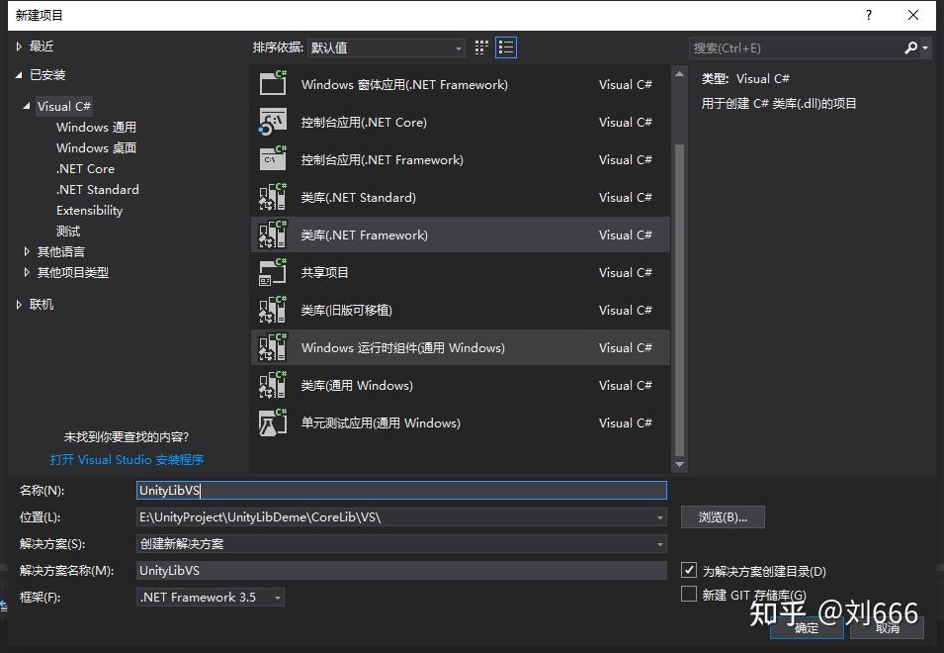Open the 位置 path dropdown
The height and width of the screenshot is (653, 944).
tap(660, 516)
